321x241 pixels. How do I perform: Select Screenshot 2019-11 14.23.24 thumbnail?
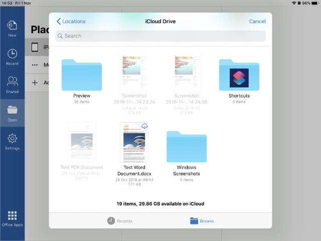point(134,71)
